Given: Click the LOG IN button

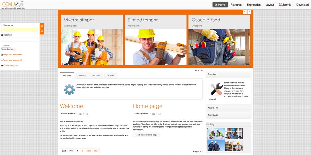Looking at the screenshot, I should pyautogui.click(x=6, y=45).
